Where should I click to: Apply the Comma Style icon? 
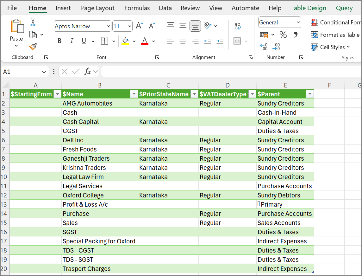296,35
